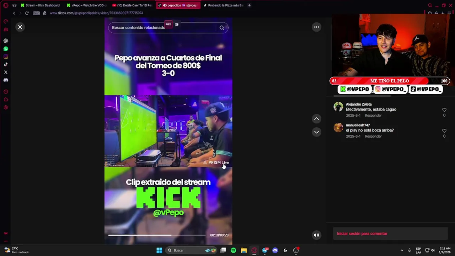Screen dimensions: 455x256
Task: Reply to manuelleal1747's comment
Action: tap(373, 137)
